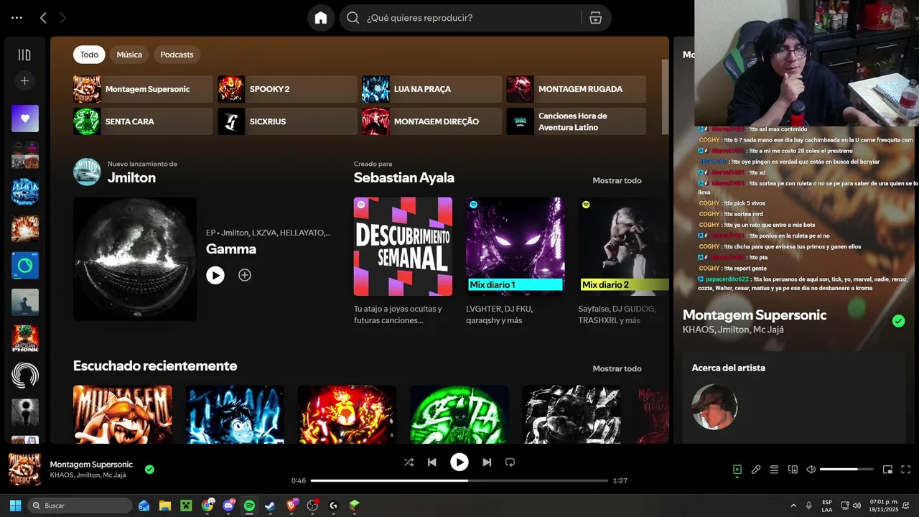Open Discord from taskbar

point(228,506)
